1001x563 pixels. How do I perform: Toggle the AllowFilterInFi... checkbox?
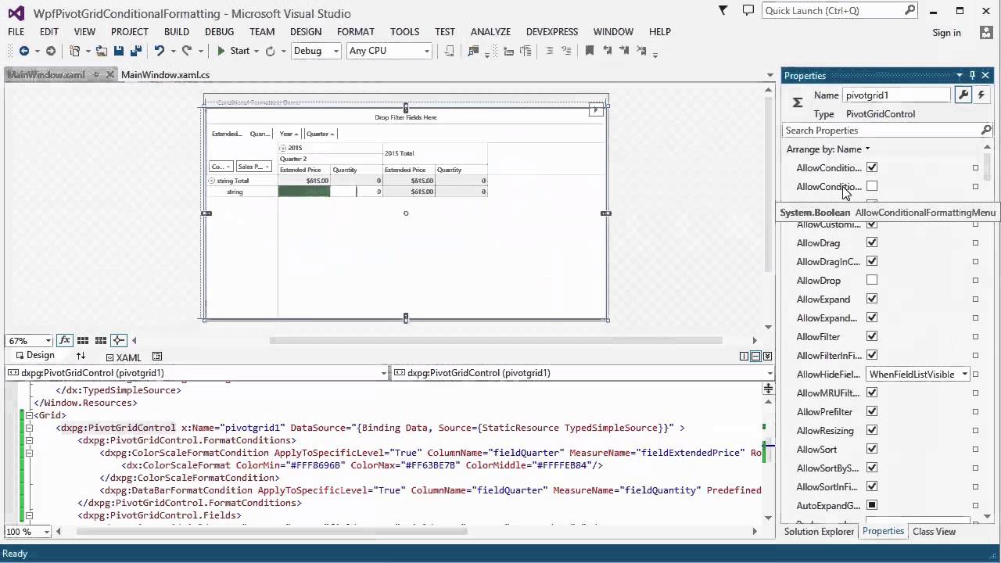click(x=872, y=355)
